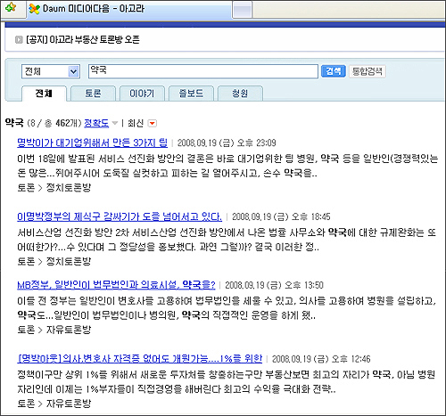
Task: Click 토론 > 자유토론방 under the 명박아웃 result
Action: [x=54, y=404]
